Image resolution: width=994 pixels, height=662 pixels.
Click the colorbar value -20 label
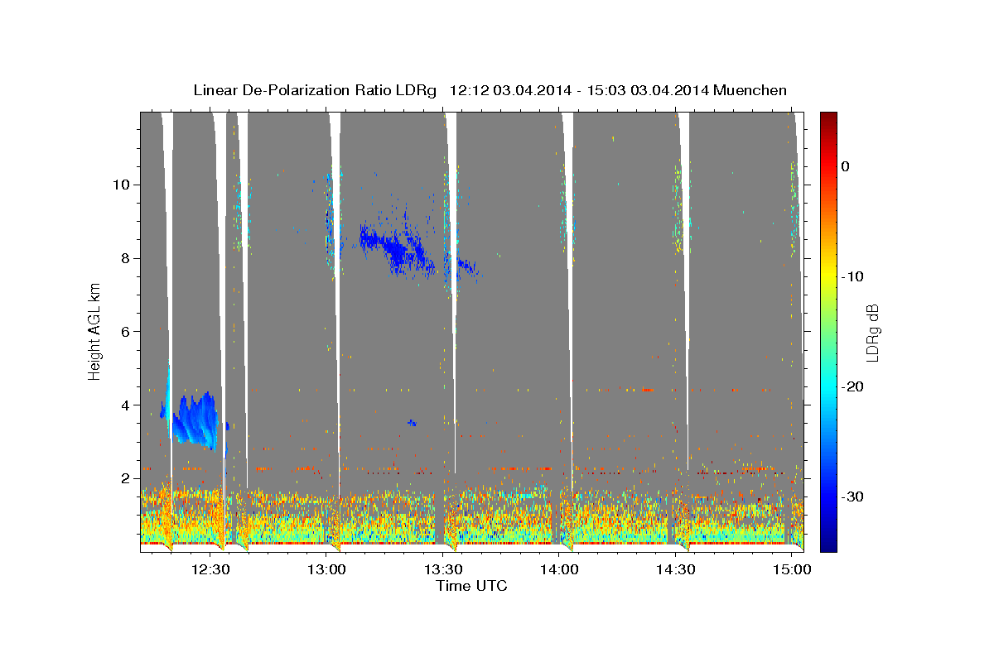click(x=852, y=386)
